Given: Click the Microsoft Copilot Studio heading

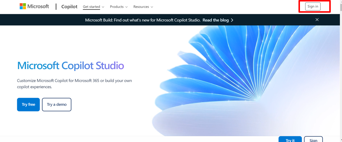Looking at the screenshot, I should (71, 66).
